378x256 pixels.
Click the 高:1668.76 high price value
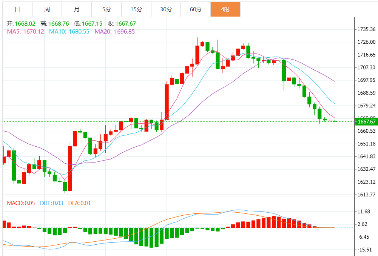click(x=55, y=24)
